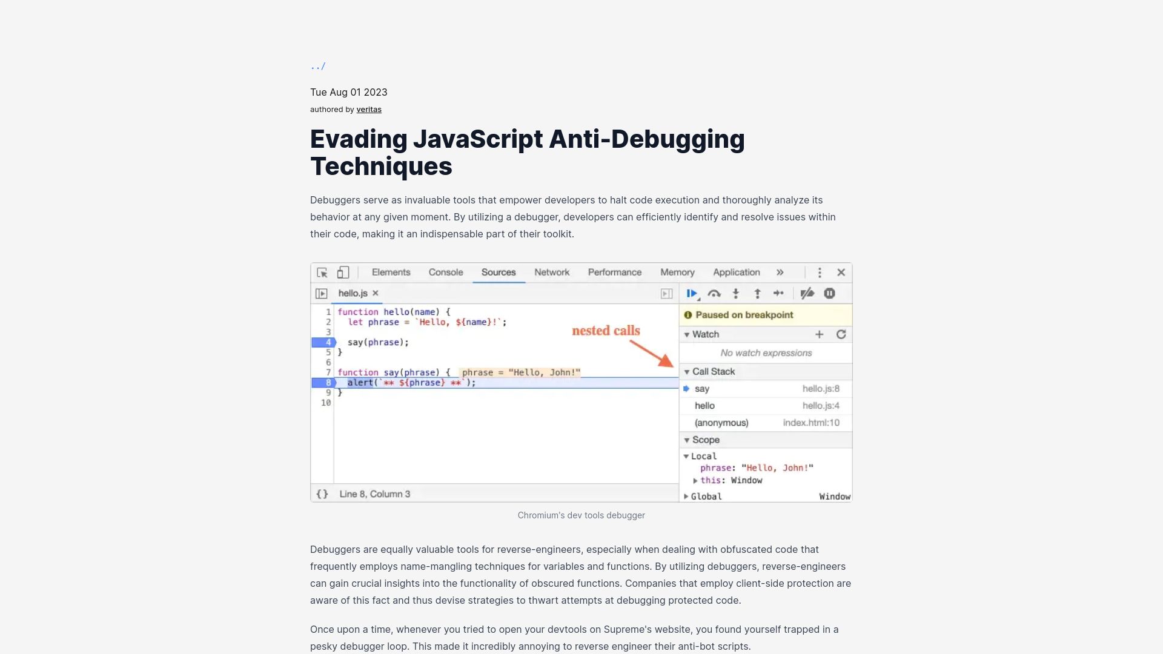This screenshot has width=1163, height=654.
Task: Click the single Step arrow icon
Action: pos(779,294)
